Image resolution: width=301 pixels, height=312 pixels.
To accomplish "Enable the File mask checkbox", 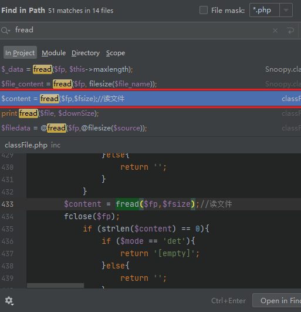I will coord(204,10).
